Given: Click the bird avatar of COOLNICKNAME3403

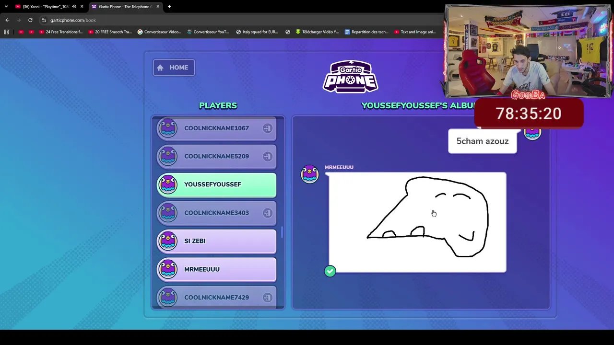Looking at the screenshot, I should coord(168,212).
